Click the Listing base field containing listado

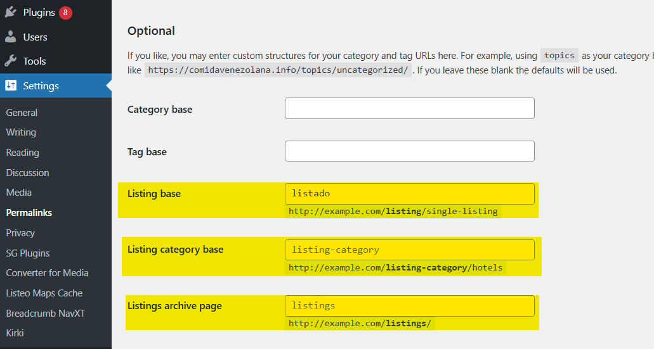click(x=409, y=194)
